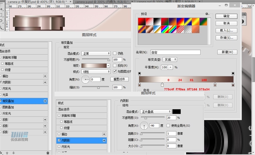
Task: Select the violet-green-orange gradient preset
Action: (203, 22)
